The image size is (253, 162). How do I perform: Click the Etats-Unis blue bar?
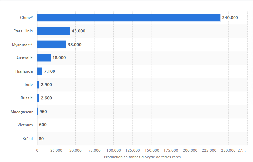[54, 31]
